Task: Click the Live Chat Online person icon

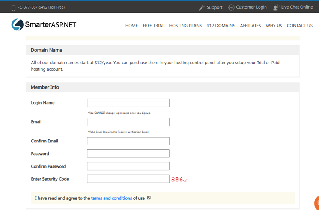Action: coord(276,7)
